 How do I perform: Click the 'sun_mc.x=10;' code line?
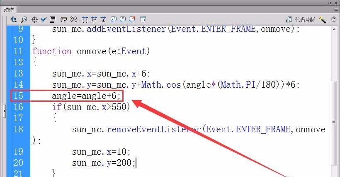101,152
